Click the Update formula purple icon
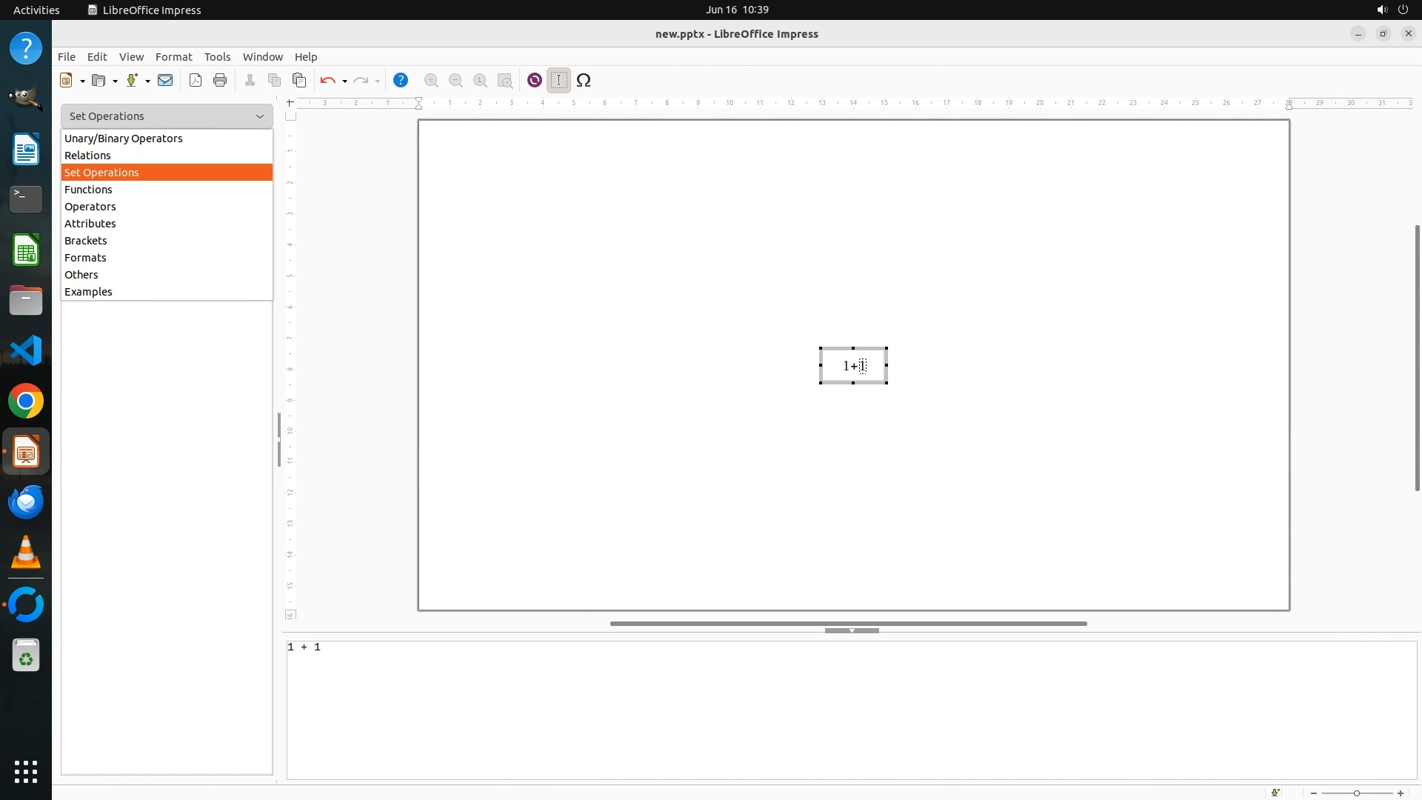The height and width of the screenshot is (800, 1422). click(534, 80)
